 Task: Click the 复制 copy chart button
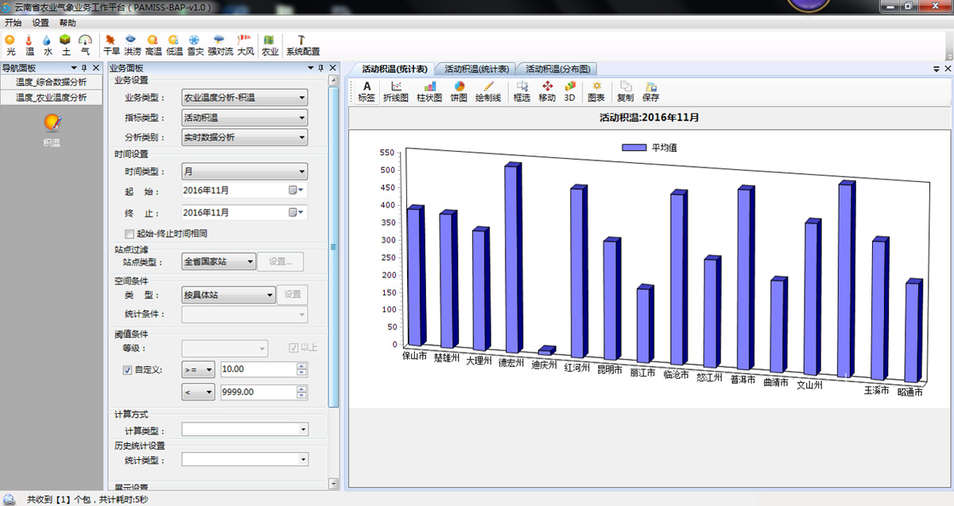626,91
